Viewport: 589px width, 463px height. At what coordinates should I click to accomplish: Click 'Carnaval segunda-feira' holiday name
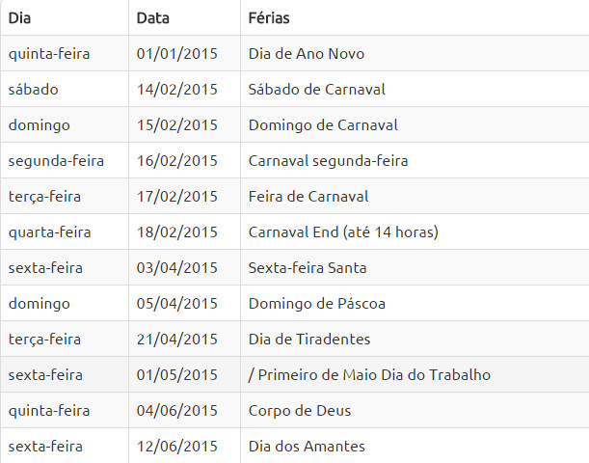tap(328, 161)
